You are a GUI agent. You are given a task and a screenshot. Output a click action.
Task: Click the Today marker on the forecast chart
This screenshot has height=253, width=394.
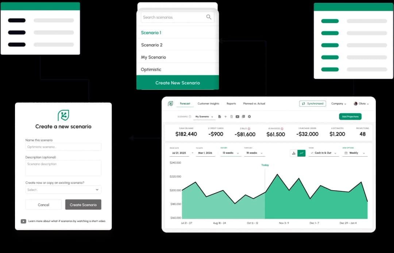point(265,165)
